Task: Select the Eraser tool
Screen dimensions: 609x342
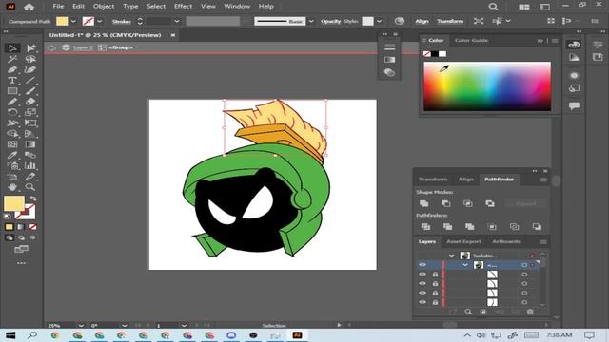Action: point(30,102)
